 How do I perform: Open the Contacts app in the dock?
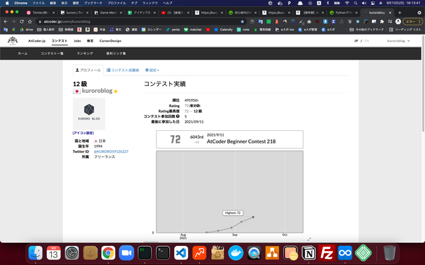pos(90,253)
